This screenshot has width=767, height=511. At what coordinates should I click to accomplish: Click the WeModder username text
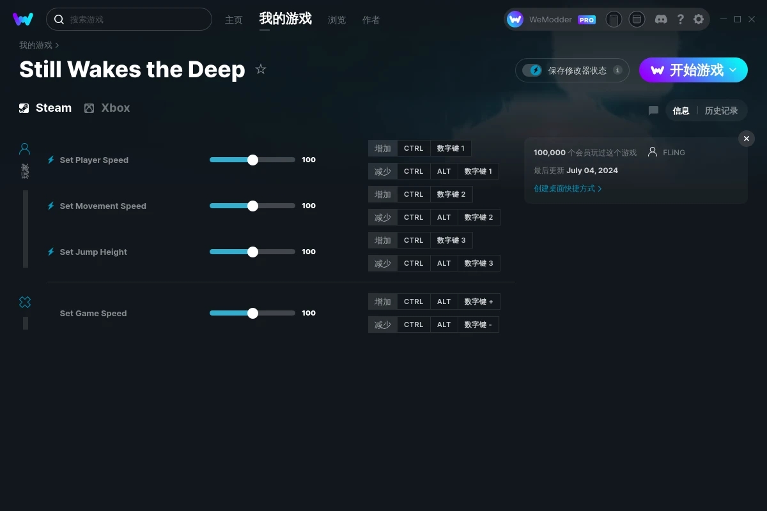pos(550,20)
